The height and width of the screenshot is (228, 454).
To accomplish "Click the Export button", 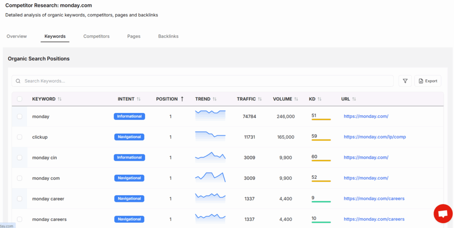I will point(428,81).
